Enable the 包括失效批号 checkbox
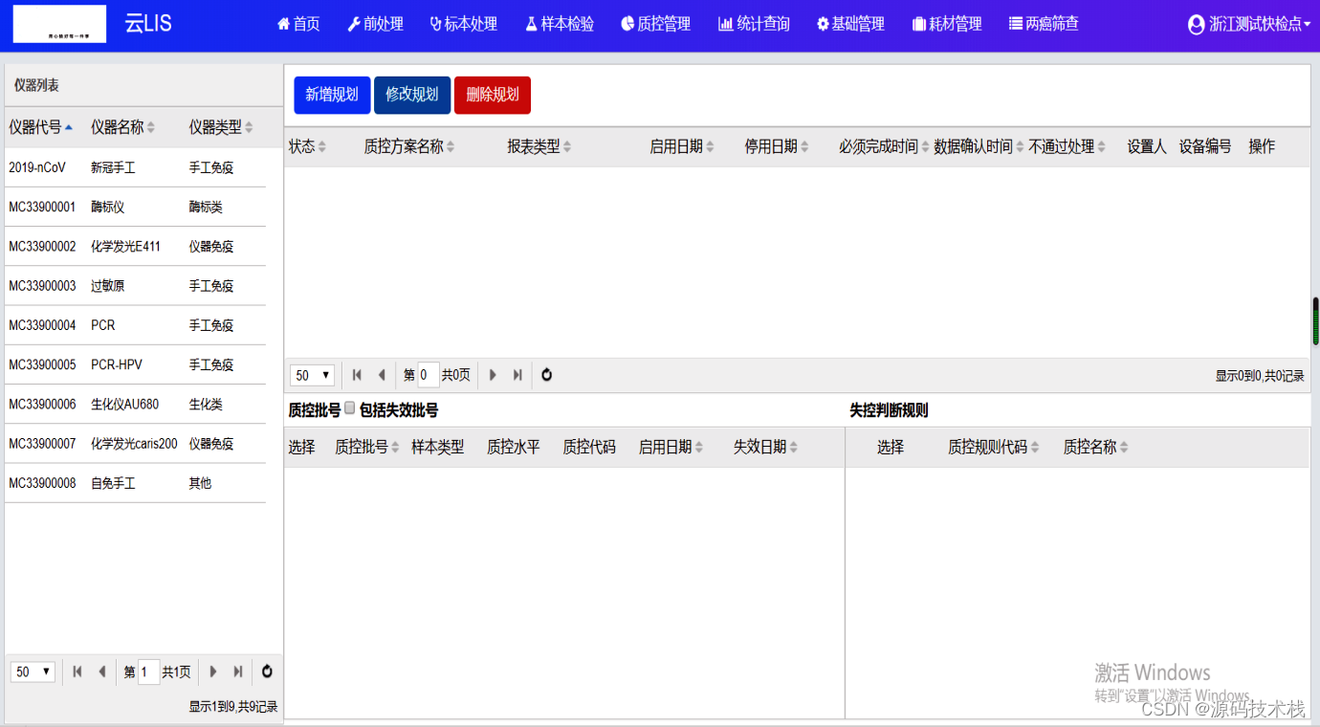This screenshot has height=727, width=1320. [350, 408]
